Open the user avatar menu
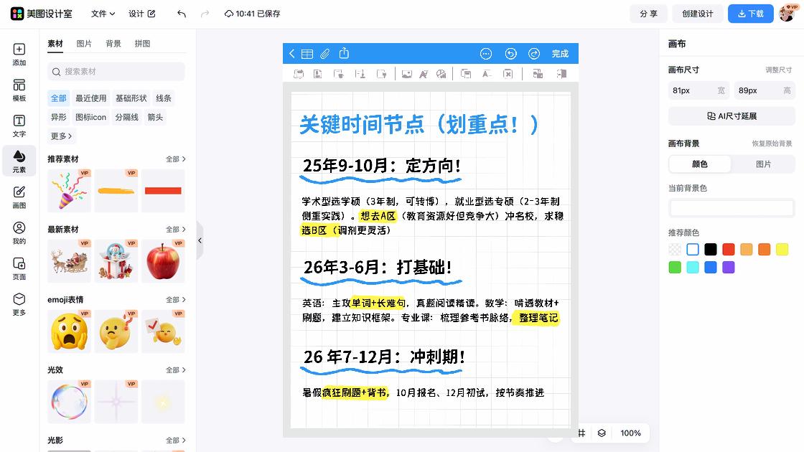The image size is (804, 452). coord(787,14)
